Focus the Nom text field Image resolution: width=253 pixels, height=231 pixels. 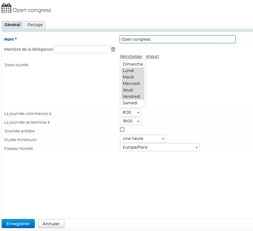(x=177, y=39)
